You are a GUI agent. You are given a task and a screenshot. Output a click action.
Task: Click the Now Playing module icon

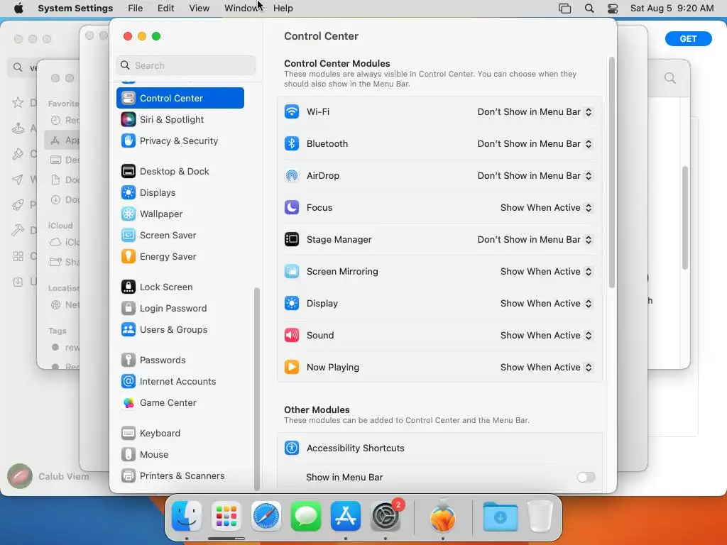pos(292,368)
